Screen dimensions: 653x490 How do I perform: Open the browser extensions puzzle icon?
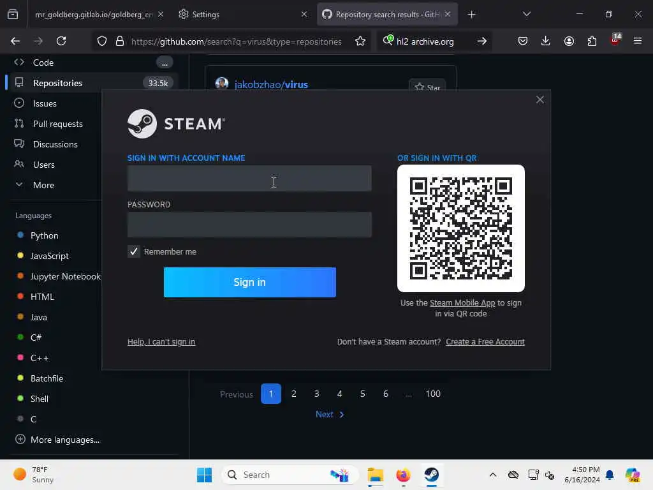tap(592, 41)
